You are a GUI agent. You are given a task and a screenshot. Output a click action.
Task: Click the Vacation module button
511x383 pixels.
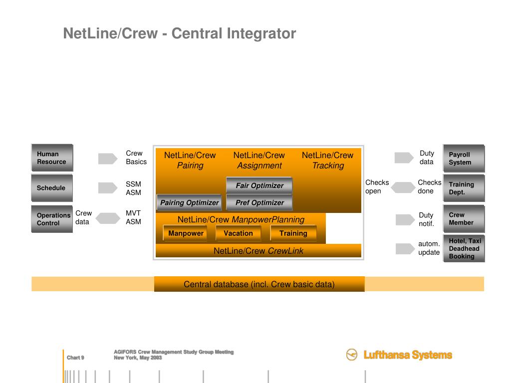(238, 233)
